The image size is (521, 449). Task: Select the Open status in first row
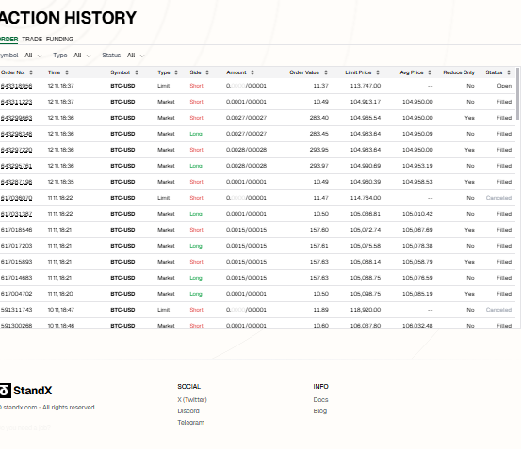pyautogui.click(x=504, y=86)
